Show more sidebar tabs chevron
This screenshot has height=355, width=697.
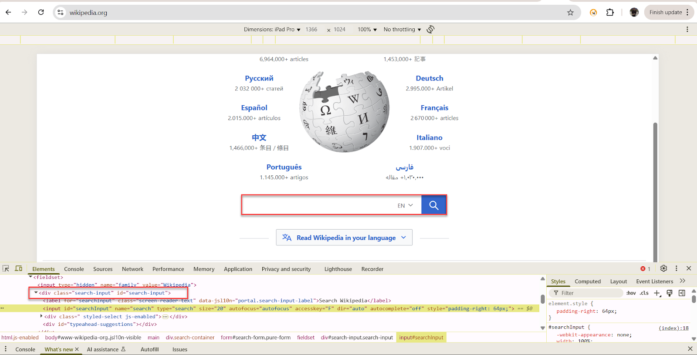(683, 281)
